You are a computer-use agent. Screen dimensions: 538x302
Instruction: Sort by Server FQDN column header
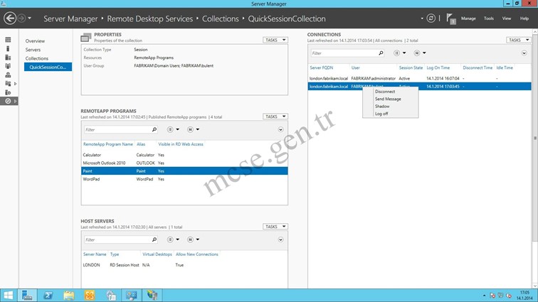321,68
